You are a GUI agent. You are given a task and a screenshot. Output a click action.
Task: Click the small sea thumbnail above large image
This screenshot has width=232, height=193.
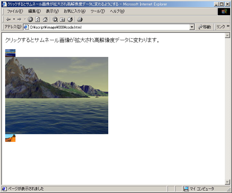click(10, 53)
